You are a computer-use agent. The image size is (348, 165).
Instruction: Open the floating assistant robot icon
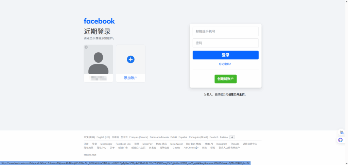coord(340,140)
